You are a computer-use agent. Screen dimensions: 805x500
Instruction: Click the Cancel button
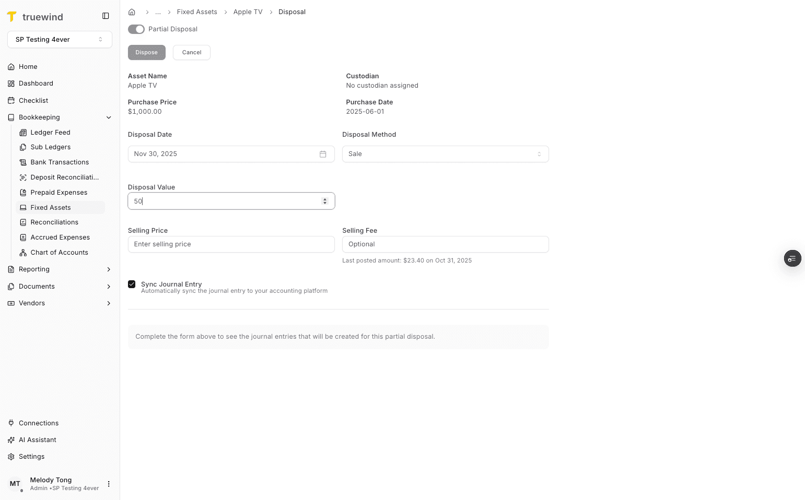[x=191, y=52]
